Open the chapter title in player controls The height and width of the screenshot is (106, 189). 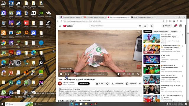[x=97, y=74]
